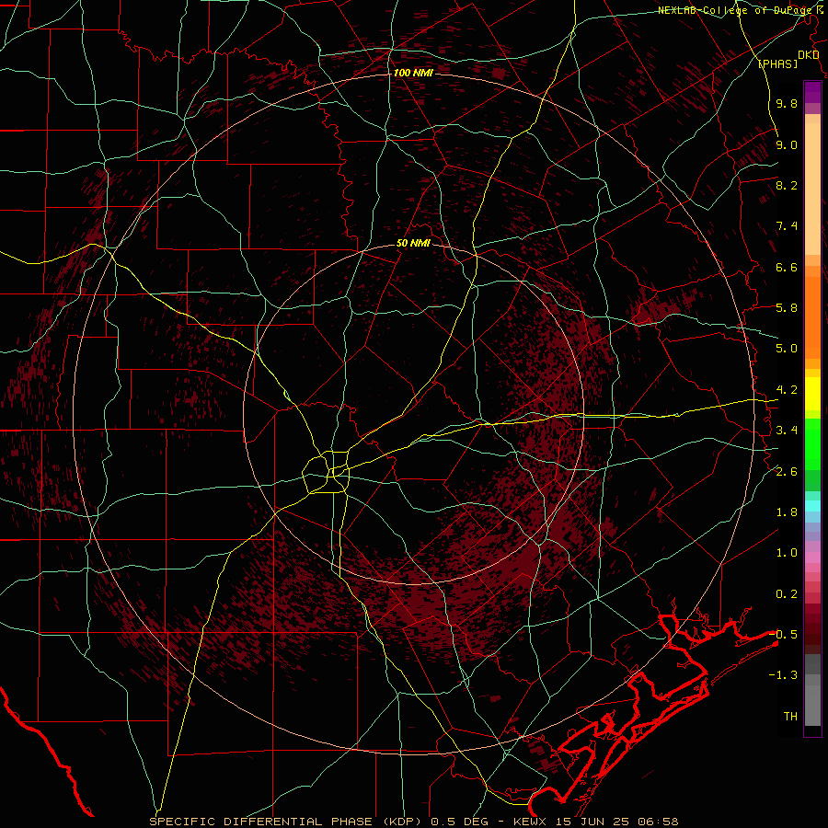Screen dimensions: 828x828
Task: Pick the light peach segment of the color bar
Action: [812, 188]
